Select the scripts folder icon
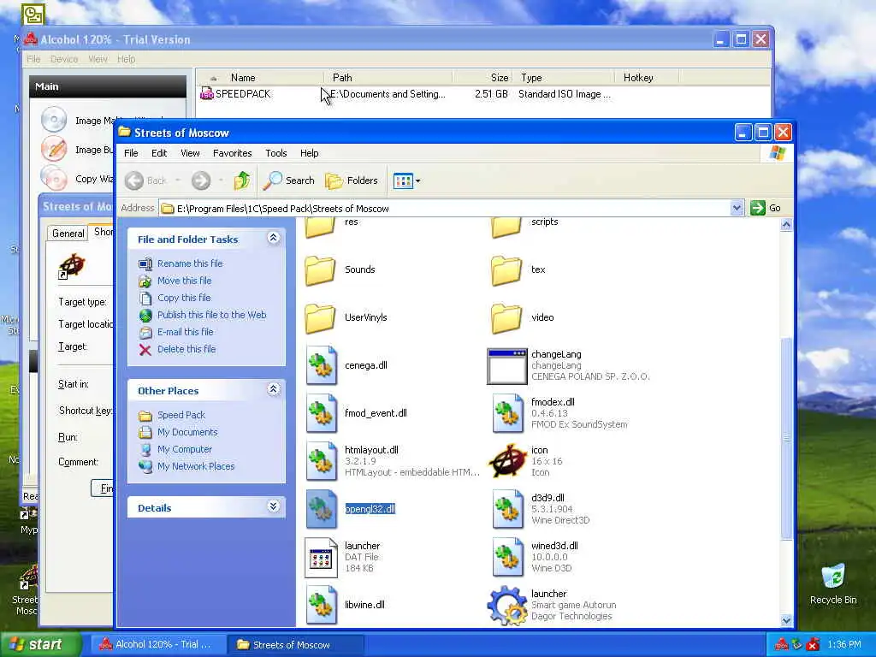The image size is (876, 657). click(x=506, y=227)
